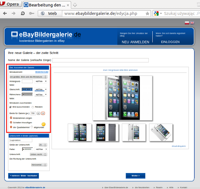Open the Google search engine selector
This screenshot has height=189, width=200.
click(x=158, y=13)
